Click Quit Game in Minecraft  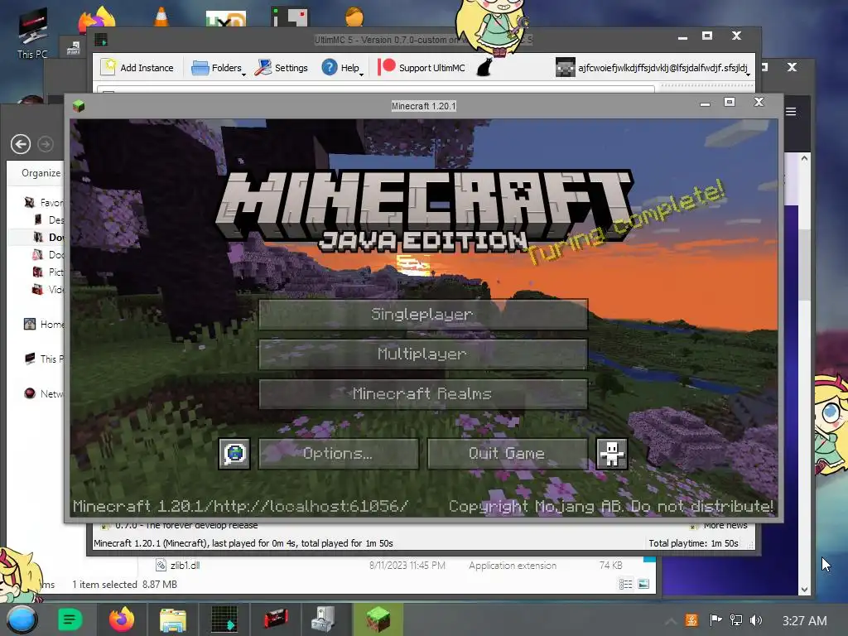[508, 454]
